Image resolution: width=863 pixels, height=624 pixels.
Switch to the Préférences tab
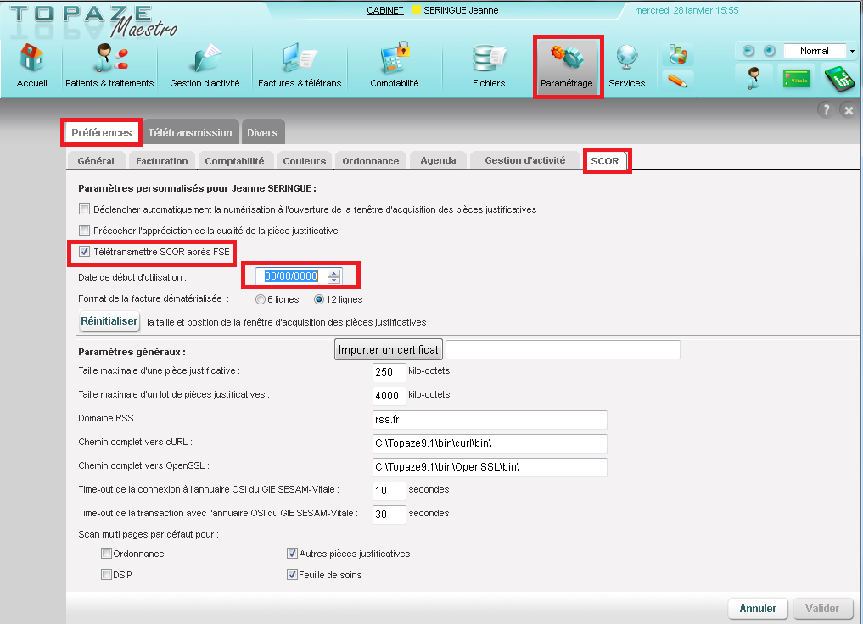coord(101,132)
